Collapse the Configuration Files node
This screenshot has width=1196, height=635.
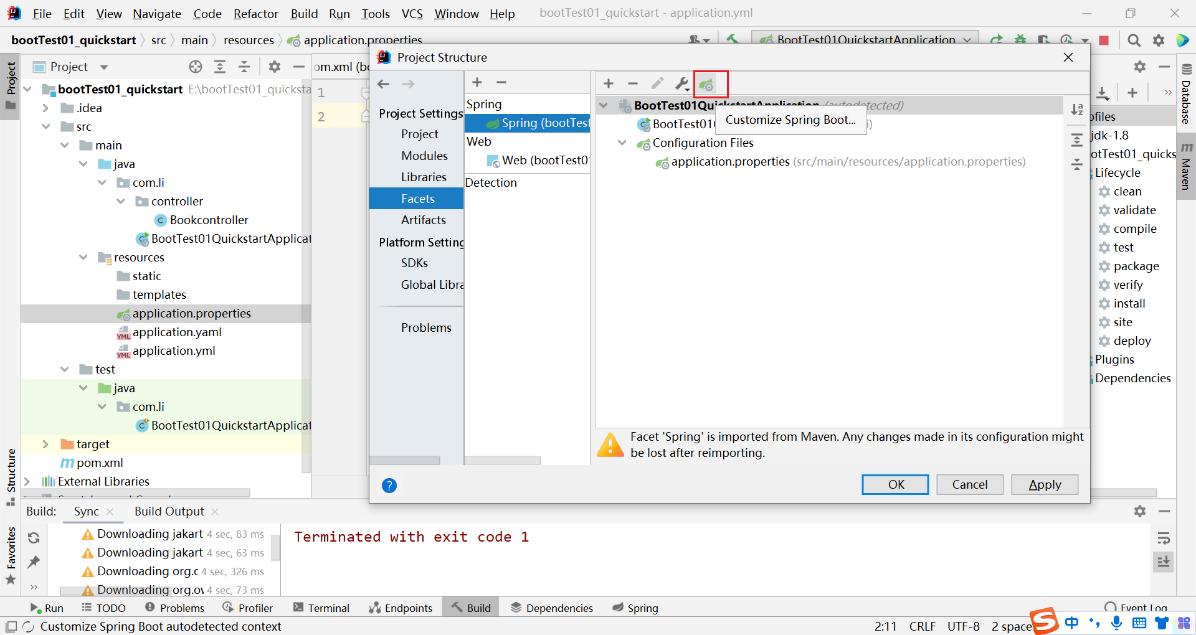coord(622,143)
